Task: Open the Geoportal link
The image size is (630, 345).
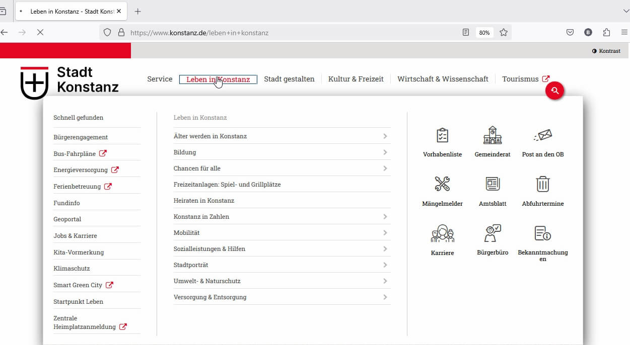Action: (x=67, y=219)
